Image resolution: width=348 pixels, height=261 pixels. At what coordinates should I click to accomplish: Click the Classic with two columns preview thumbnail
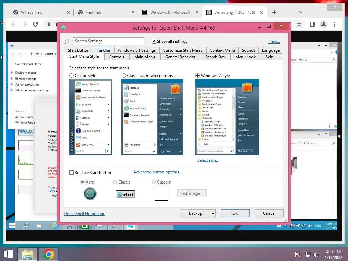click(152, 117)
